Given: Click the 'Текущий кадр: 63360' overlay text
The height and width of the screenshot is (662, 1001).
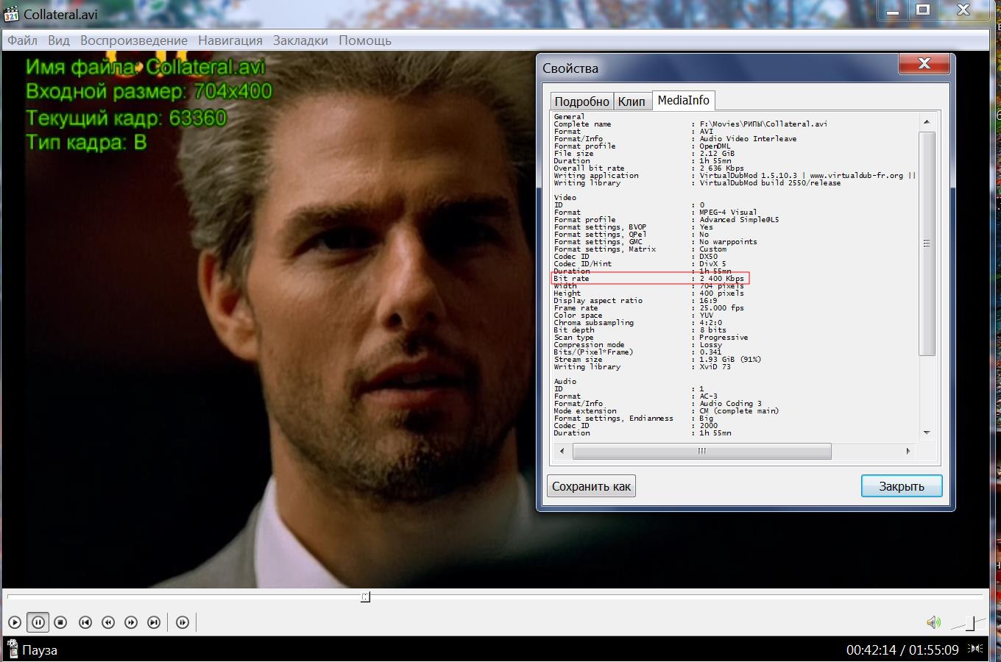Looking at the screenshot, I should (126, 118).
